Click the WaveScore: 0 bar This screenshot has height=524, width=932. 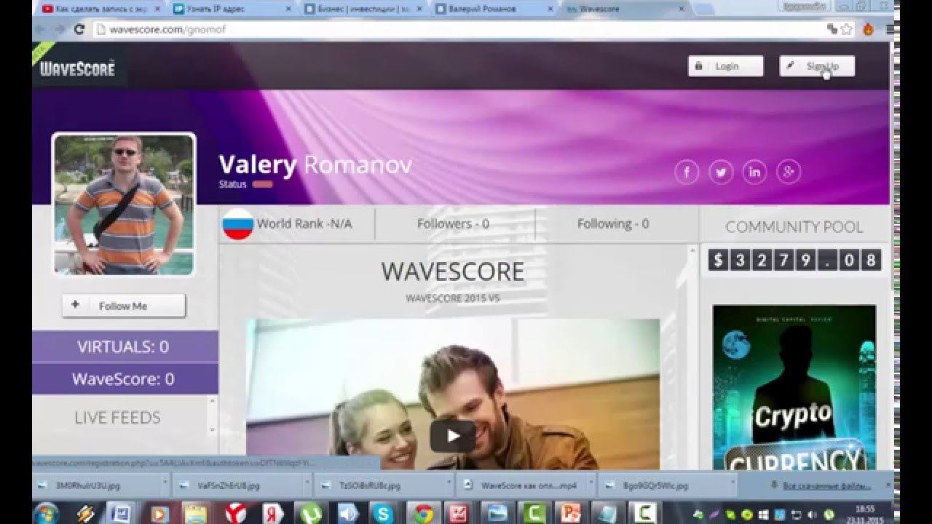click(124, 379)
